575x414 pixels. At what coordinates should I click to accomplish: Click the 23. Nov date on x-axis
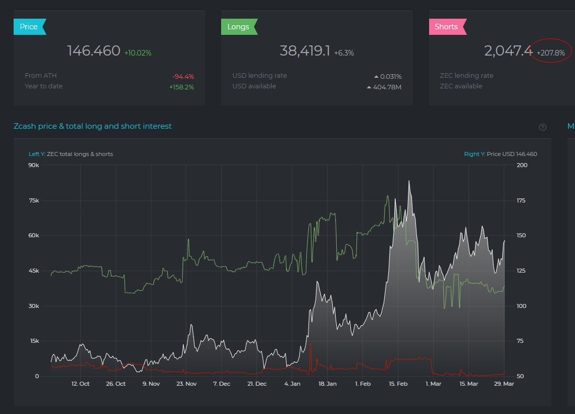(186, 384)
